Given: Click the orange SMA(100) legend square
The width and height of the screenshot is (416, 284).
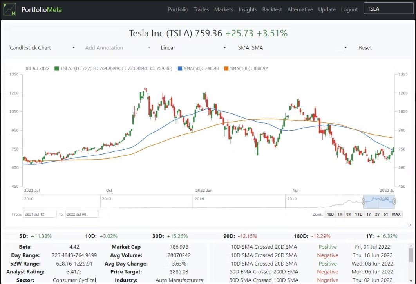Looking at the screenshot, I should [226, 68].
